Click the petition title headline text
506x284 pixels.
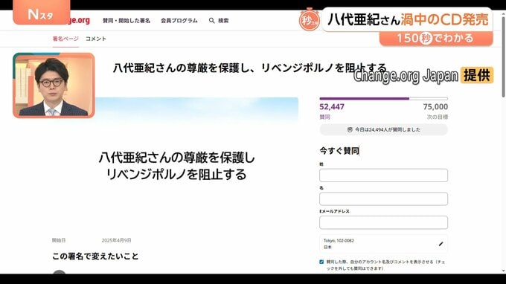point(249,68)
